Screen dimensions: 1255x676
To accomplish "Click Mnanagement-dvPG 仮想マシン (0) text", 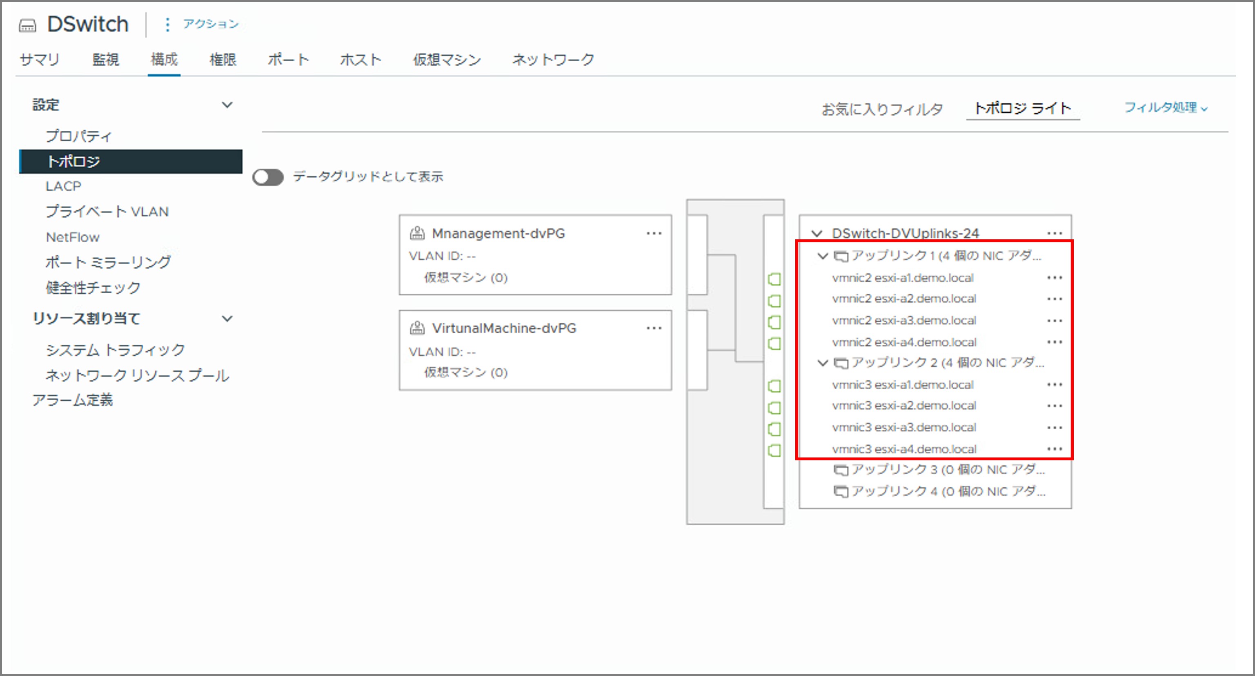I will coord(466,277).
